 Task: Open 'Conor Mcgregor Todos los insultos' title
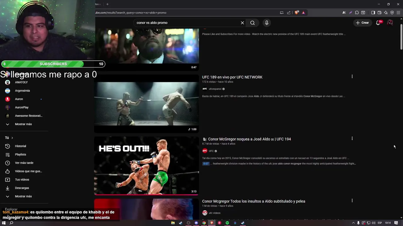click(253, 201)
